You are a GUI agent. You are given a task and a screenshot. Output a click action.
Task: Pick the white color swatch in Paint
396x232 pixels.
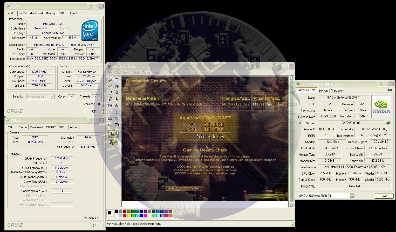coord(117,215)
